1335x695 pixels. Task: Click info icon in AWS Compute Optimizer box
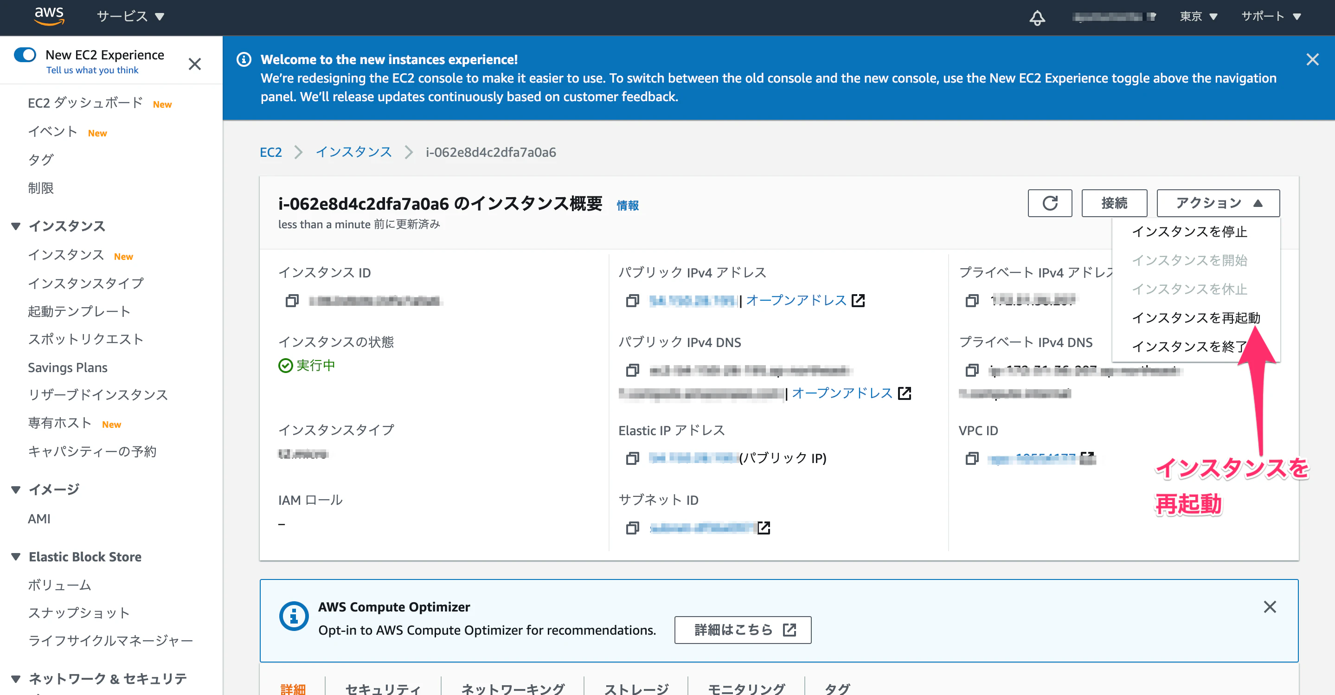[294, 616]
